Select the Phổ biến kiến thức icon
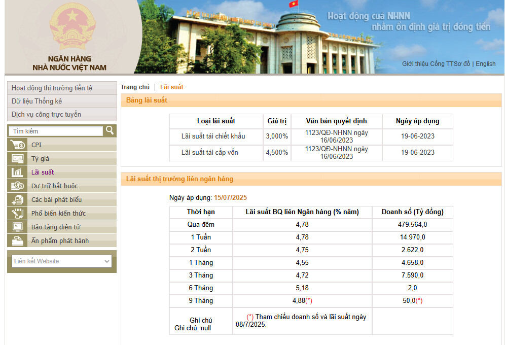505x345 pixels. [x=18, y=214]
